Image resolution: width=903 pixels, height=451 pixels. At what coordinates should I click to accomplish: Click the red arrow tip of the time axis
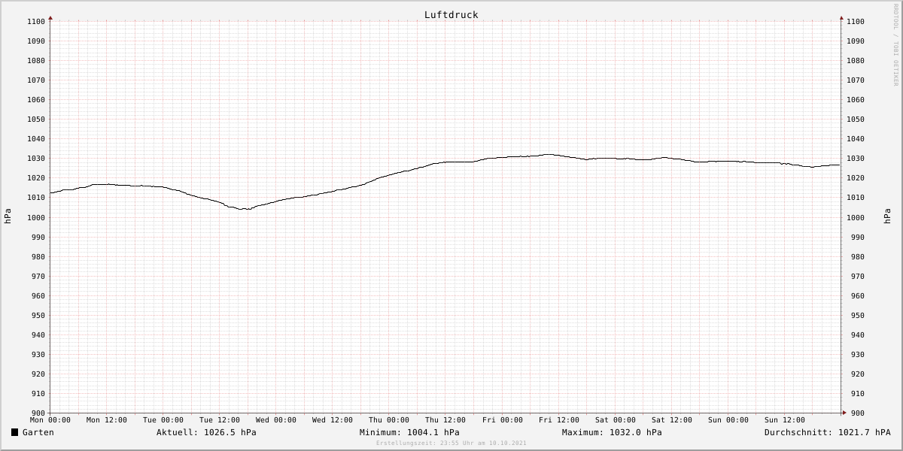click(844, 413)
